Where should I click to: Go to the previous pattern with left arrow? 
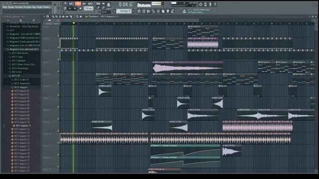115,11
